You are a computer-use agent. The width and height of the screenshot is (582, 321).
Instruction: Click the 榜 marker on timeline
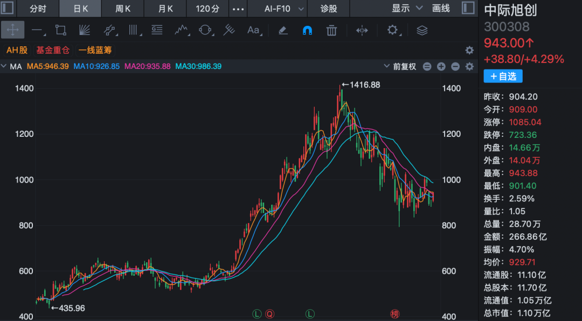click(394, 315)
